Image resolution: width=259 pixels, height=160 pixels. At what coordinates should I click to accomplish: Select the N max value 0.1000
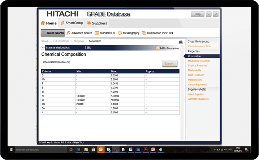(115, 112)
